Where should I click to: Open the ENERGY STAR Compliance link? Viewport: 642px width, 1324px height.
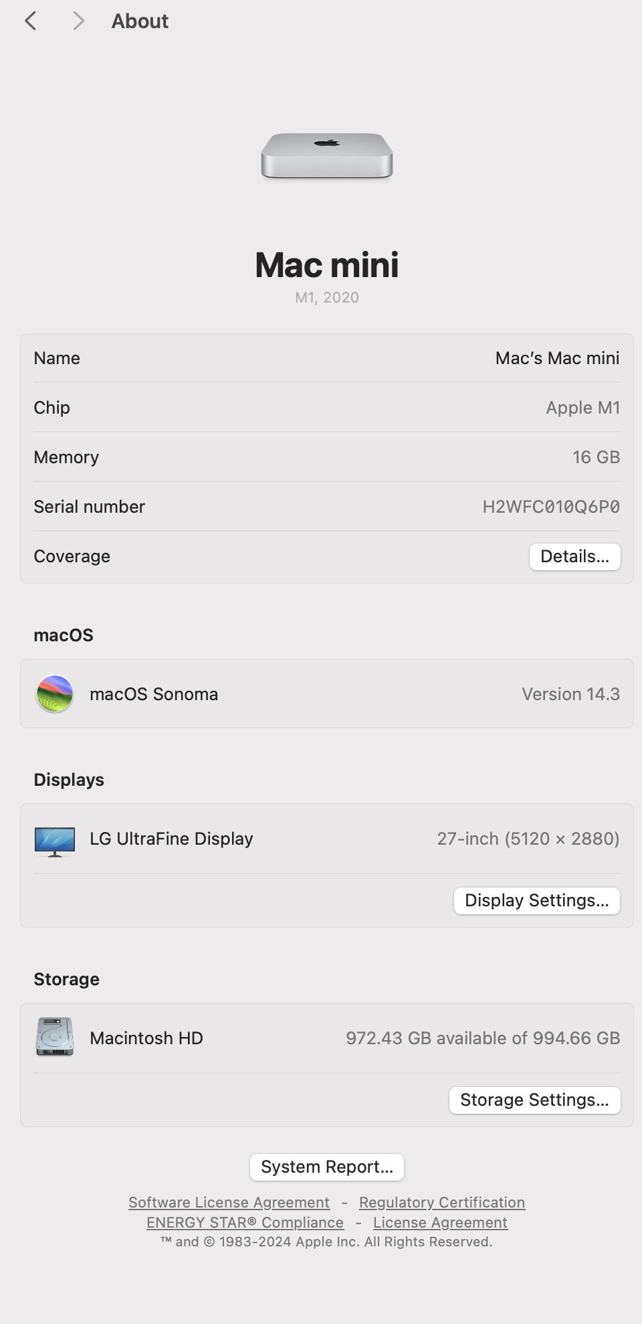pyautogui.click(x=245, y=1222)
